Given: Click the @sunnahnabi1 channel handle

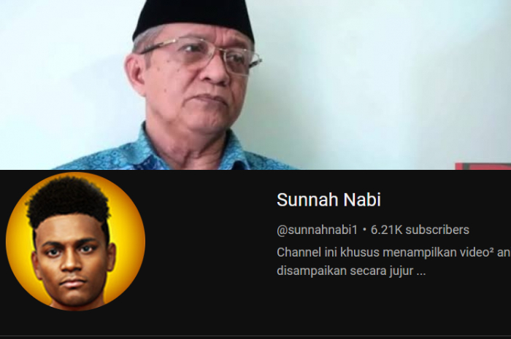Looking at the screenshot, I should [317, 230].
